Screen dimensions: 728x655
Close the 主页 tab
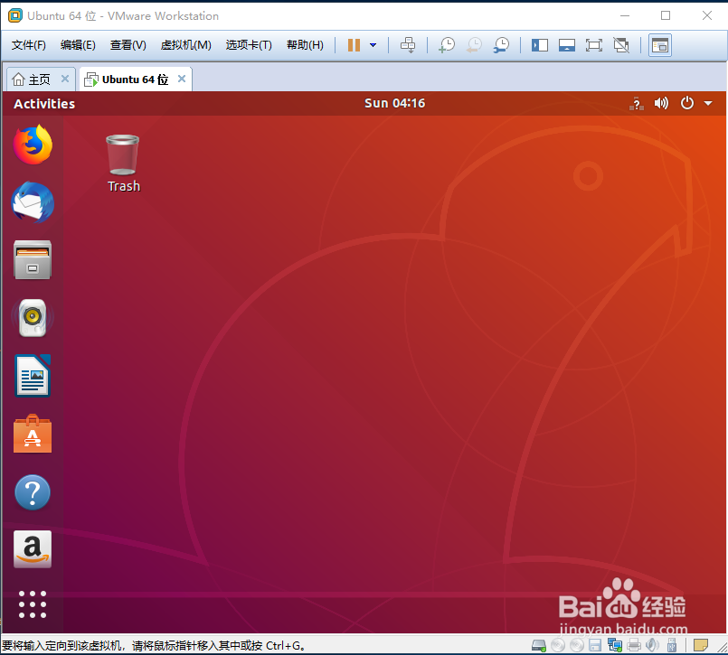pyautogui.click(x=65, y=79)
